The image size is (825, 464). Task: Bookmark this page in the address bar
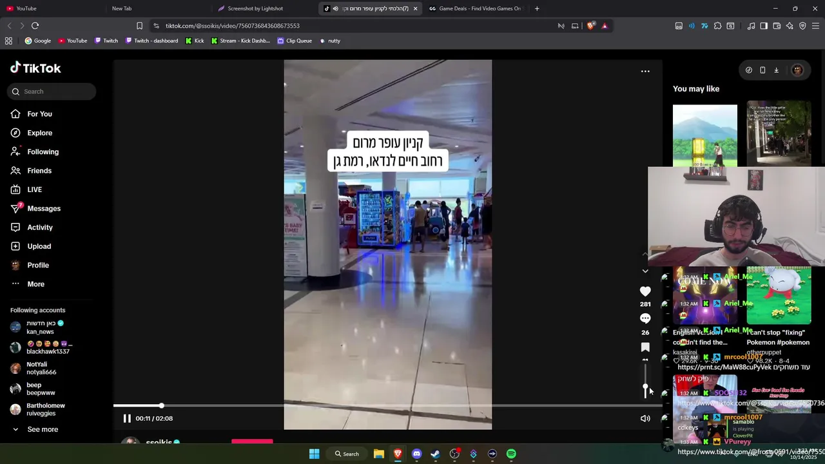point(139,26)
